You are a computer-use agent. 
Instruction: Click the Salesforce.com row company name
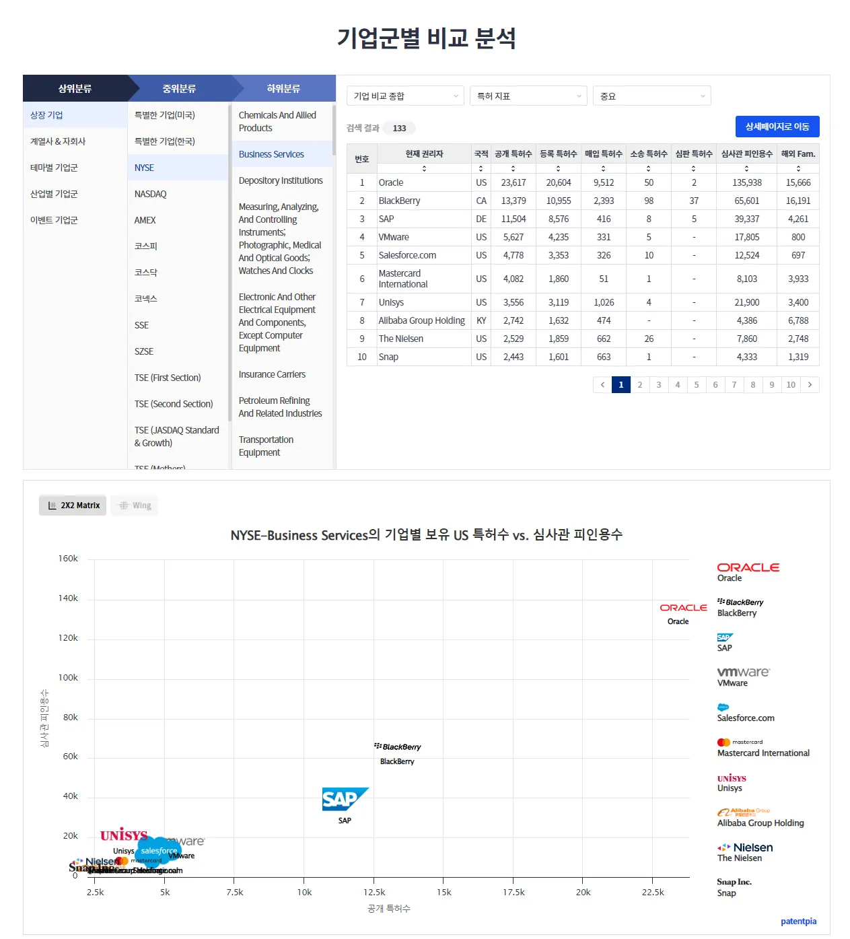click(407, 255)
